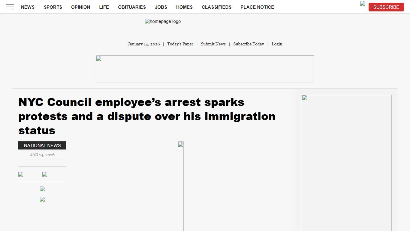Image resolution: width=410 pixels, height=231 pixels.
Task: Click the second share icon under the article date
Action: click(44, 174)
